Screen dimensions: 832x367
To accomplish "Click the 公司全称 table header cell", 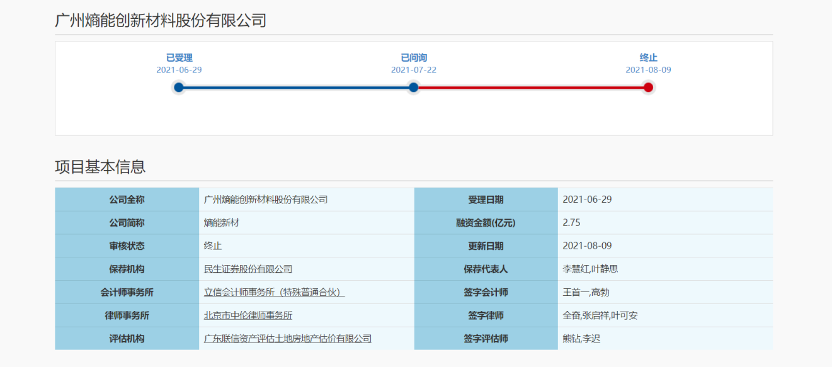I will coord(126,200).
